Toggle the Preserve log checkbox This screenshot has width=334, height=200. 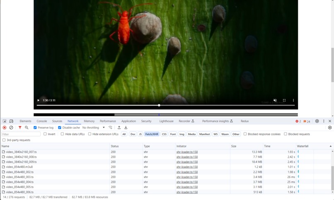tap(35, 128)
